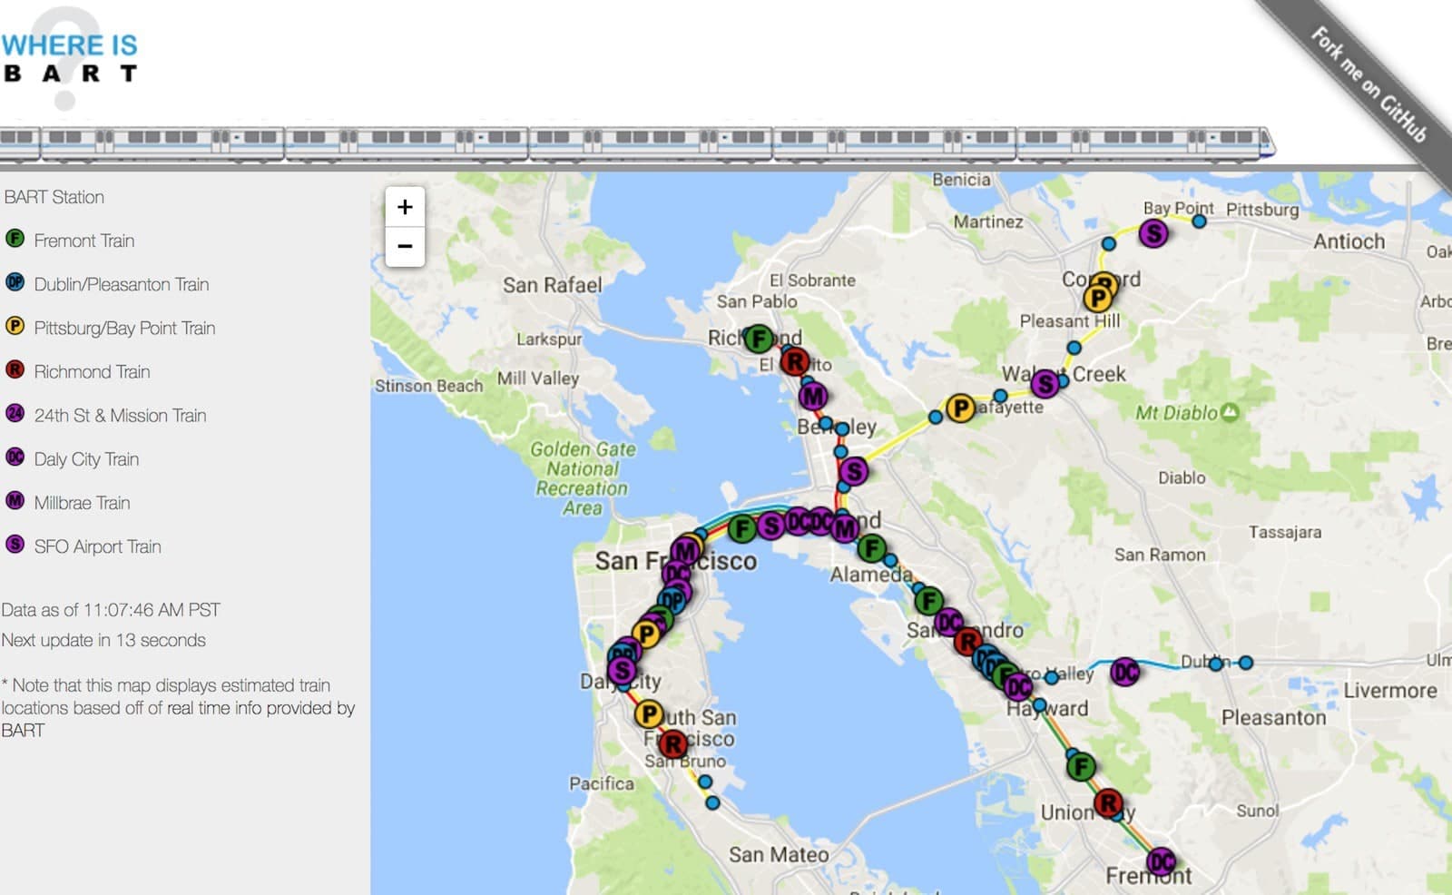Screen dimensions: 1452x895
Task: Select the Richmond train marker near San Leandro
Action: pyautogui.click(x=968, y=642)
